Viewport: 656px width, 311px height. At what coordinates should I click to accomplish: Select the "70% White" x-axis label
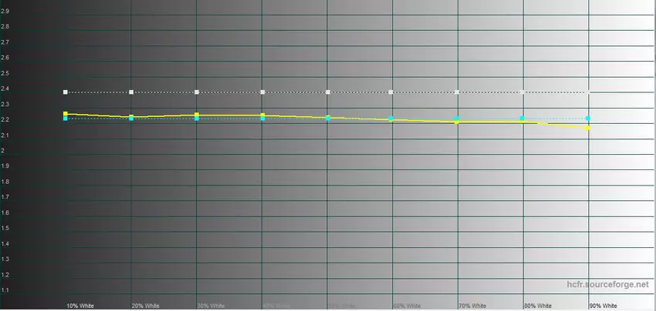[473, 306]
